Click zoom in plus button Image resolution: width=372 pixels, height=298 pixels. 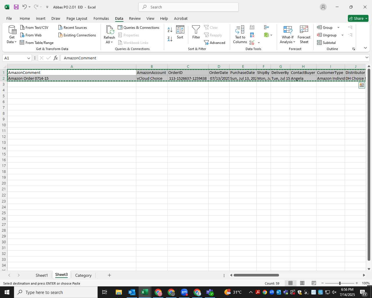coord(357,283)
